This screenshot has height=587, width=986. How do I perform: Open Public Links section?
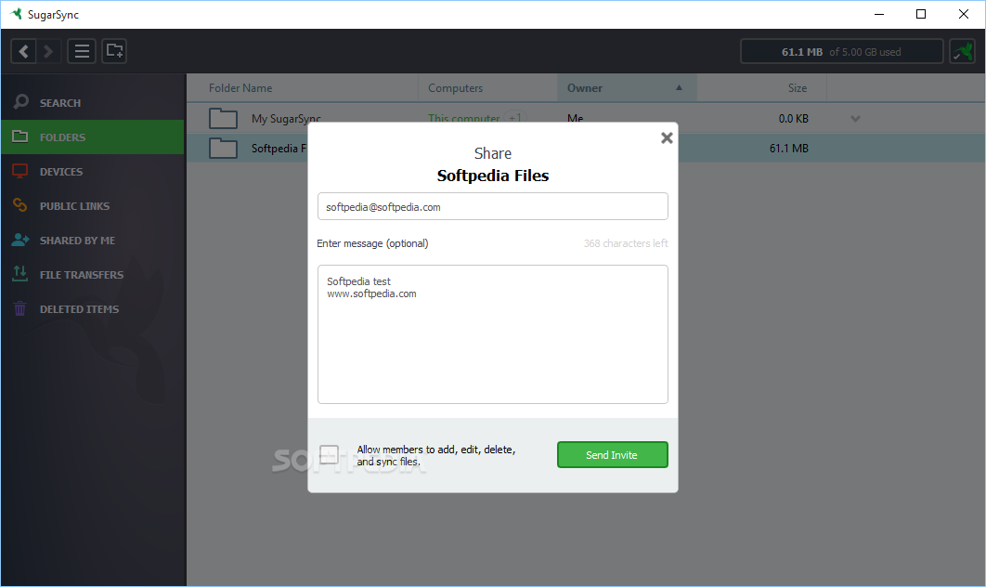click(93, 206)
